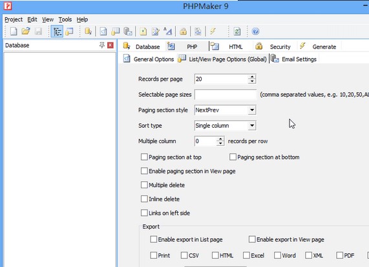Click the padlock security toolbar icon
Viewport: 369px width, 267px height.
tap(183, 31)
